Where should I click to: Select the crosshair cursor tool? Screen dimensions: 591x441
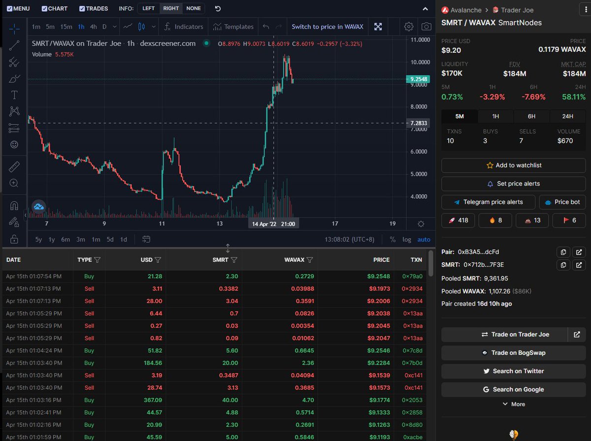tap(14, 28)
